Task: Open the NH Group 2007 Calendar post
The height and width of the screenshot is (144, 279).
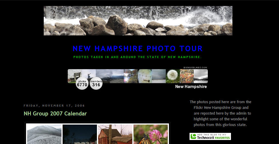Action: click(x=55, y=114)
